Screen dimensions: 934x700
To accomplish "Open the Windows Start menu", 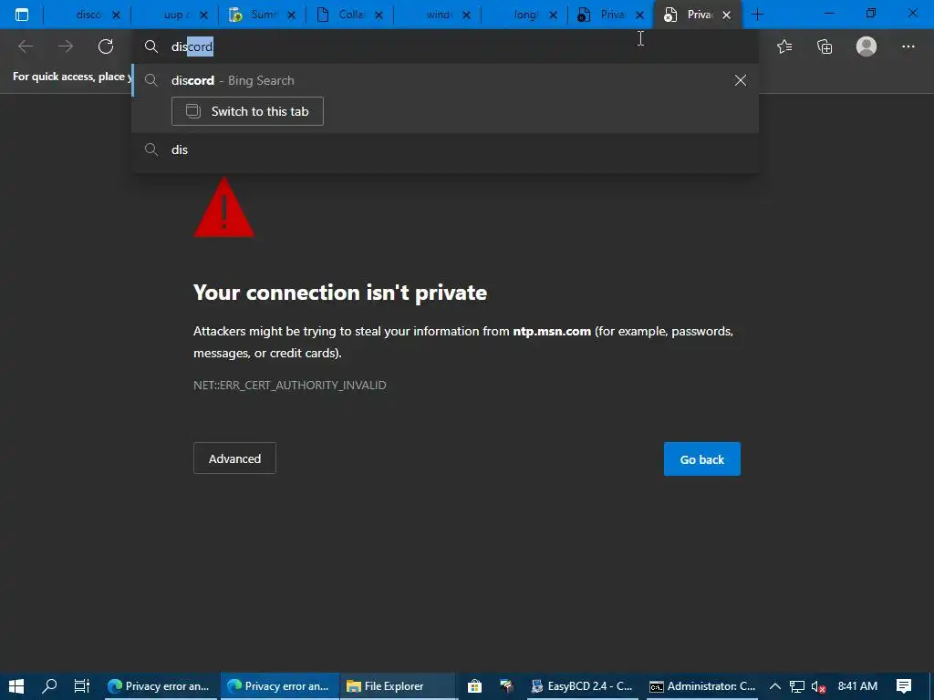I will [x=16, y=685].
